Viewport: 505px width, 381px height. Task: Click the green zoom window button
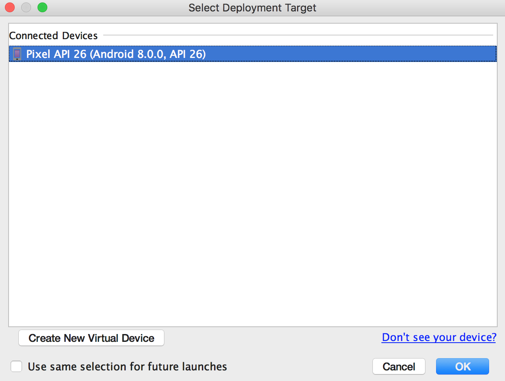(42, 7)
